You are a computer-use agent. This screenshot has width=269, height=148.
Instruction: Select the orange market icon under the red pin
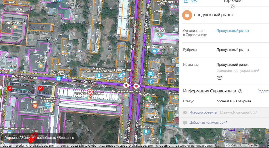89,98
